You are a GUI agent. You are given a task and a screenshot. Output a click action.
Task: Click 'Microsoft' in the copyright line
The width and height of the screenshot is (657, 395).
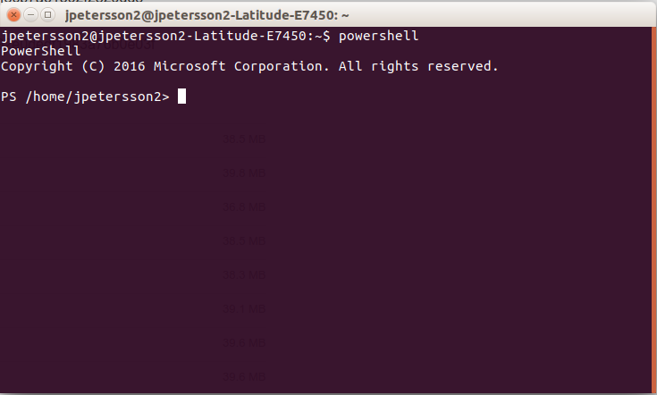pyautogui.click(x=190, y=66)
